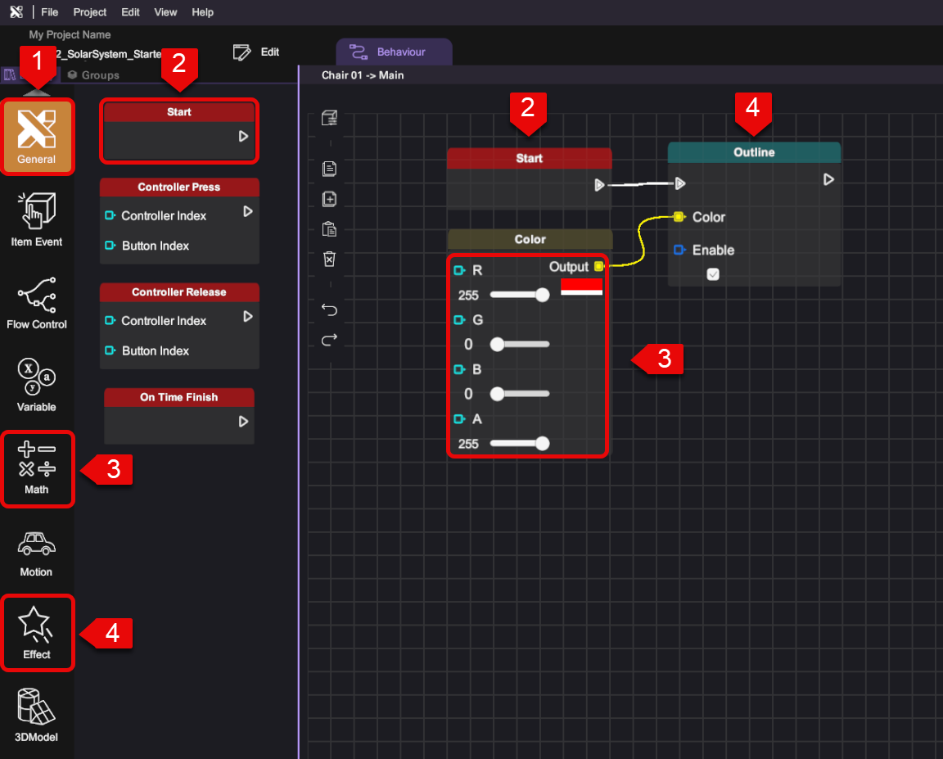
Task: Click the Start node output play arrow on canvas
Action: pos(599,185)
